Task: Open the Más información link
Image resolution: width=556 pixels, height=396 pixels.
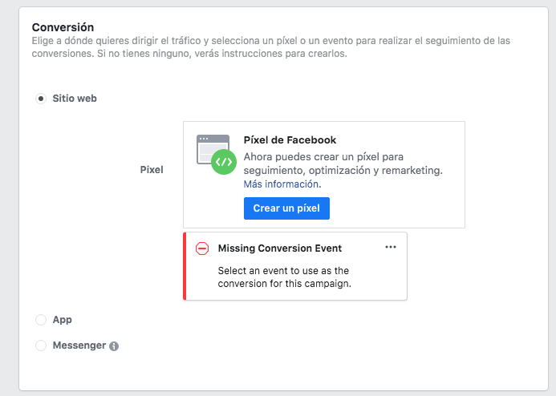Action: [281, 184]
